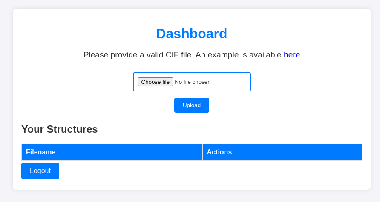
Task: Select the Actions header cell in the structures table
Action: click(x=282, y=152)
